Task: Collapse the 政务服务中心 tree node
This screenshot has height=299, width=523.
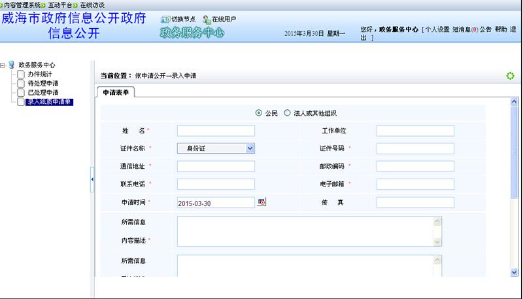Action: pos(3,65)
